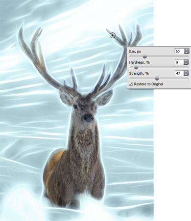Increase Strength with the up arrow
Viewport: 191px width, 221px height.
point(186,72)
